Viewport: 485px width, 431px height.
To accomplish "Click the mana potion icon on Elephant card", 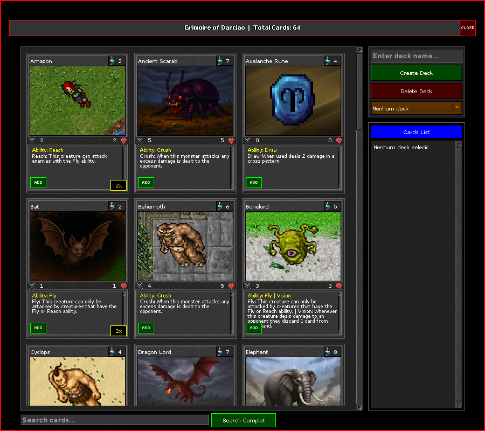I will tap(328, 352).
